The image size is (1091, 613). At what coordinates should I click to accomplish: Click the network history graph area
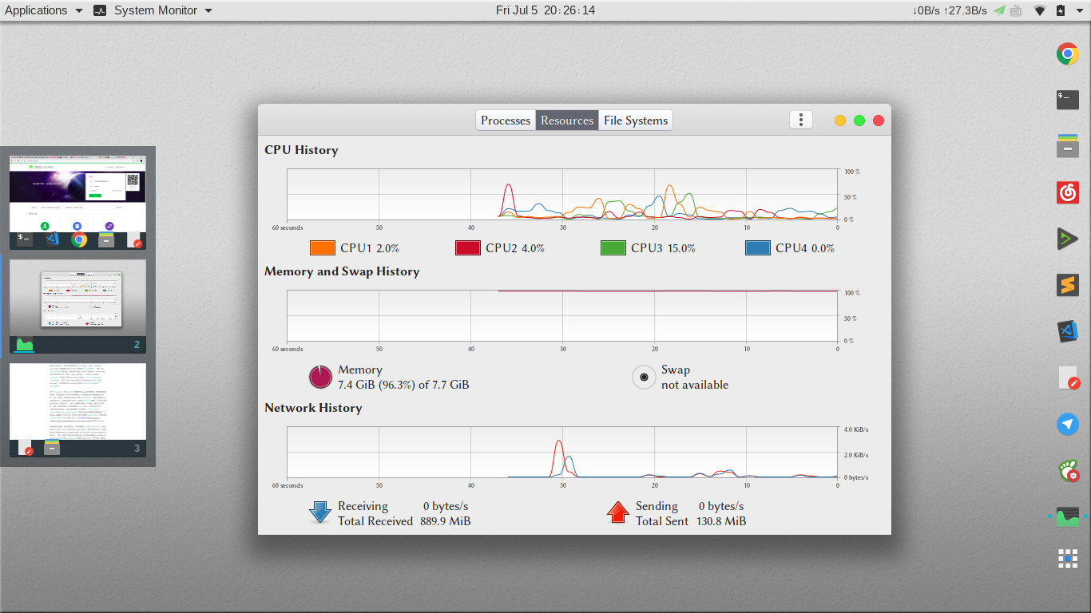pos(562,452)
